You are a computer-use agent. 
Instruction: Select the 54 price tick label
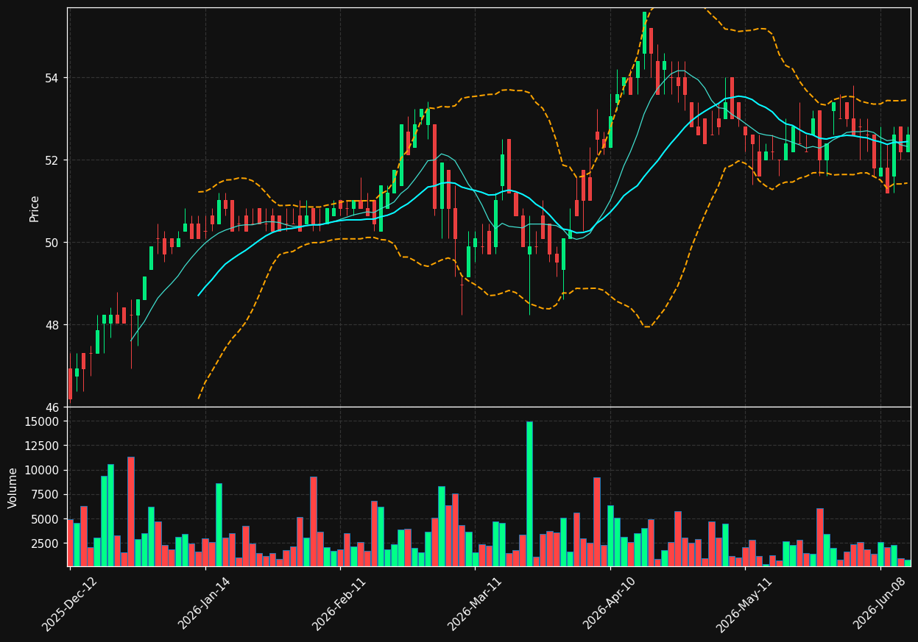[x=53, y=78]
